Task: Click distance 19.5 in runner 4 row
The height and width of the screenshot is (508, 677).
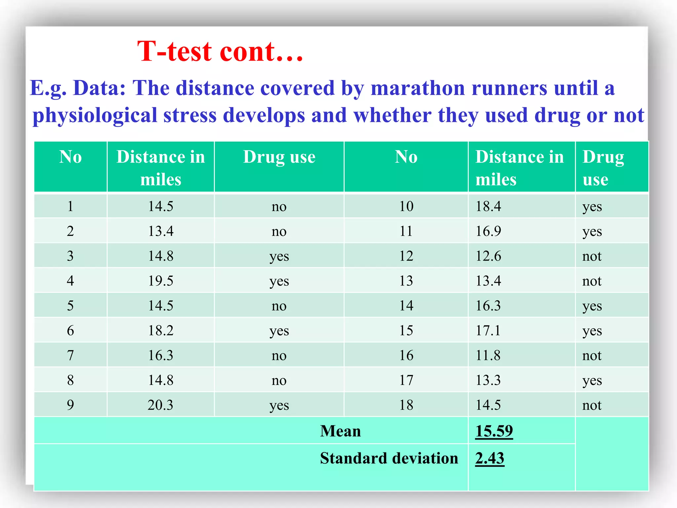Action: point(160,281)
